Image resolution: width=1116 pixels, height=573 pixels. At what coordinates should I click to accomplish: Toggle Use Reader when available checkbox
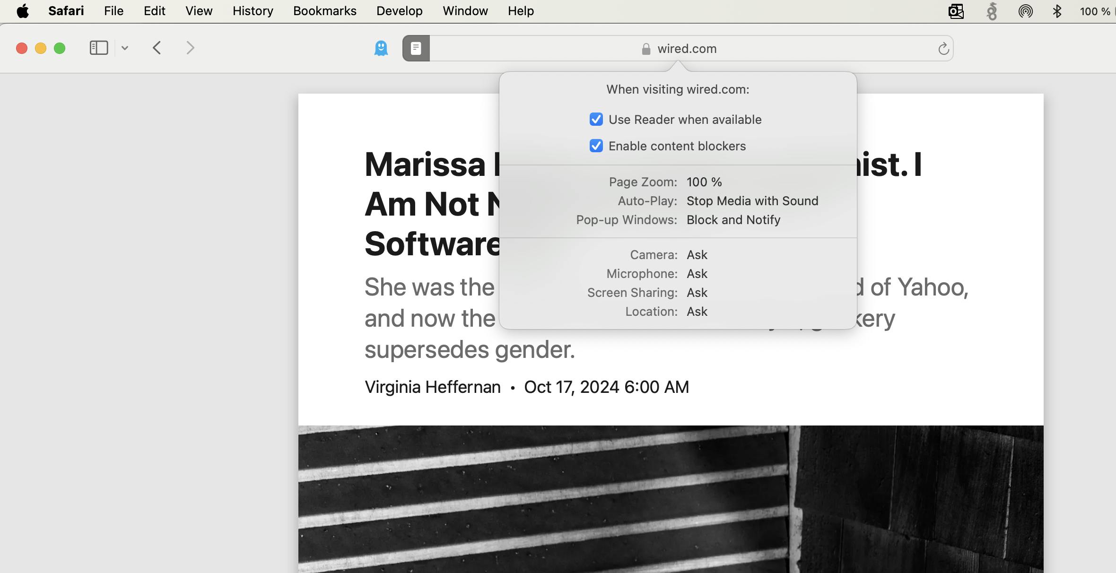[596, 119]
